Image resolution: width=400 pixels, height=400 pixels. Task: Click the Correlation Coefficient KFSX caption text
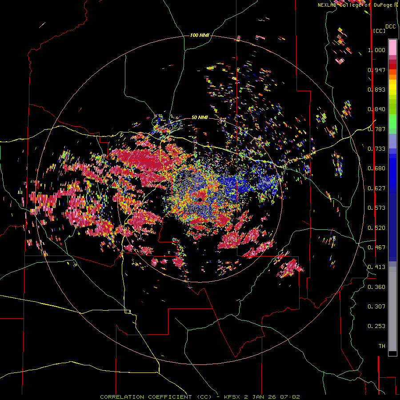pyautogui.click(x=200, y=397)
